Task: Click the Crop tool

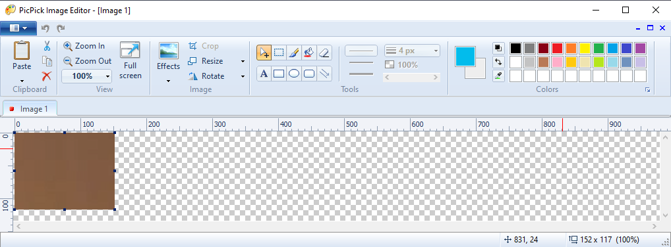Action: [x=204, y=46]
